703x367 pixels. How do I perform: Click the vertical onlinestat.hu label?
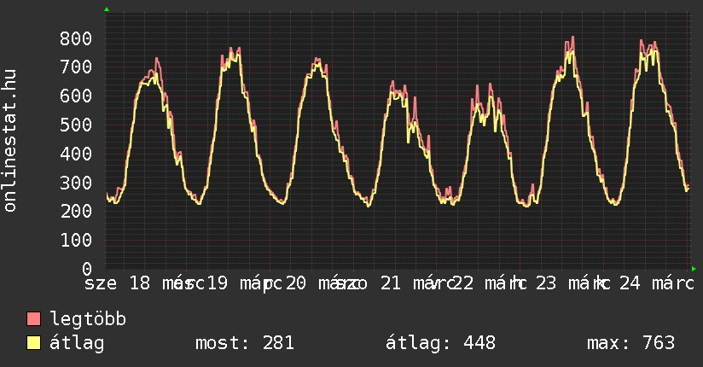[10, 141]
